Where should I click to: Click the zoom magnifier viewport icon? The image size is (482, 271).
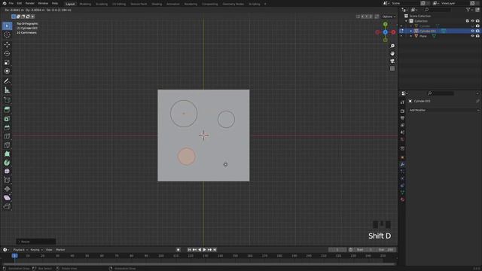[392, 46]
